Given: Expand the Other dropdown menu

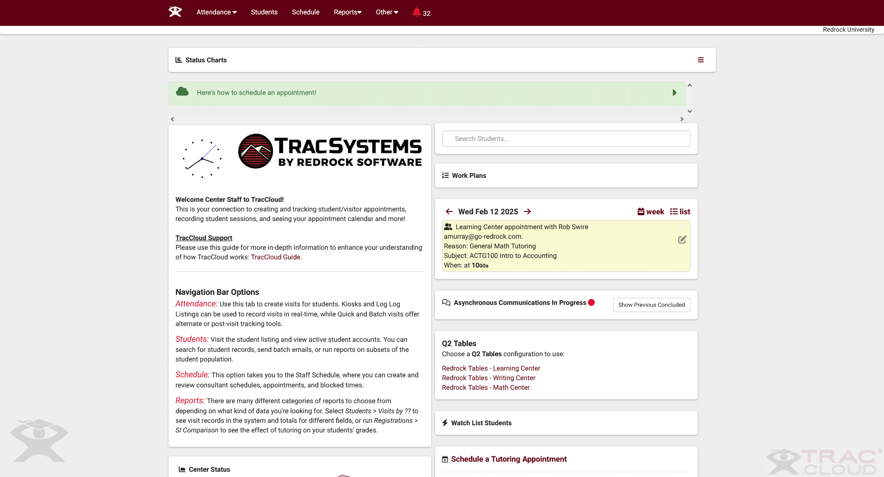Looking at the screenshot, I should coord(387,12).
